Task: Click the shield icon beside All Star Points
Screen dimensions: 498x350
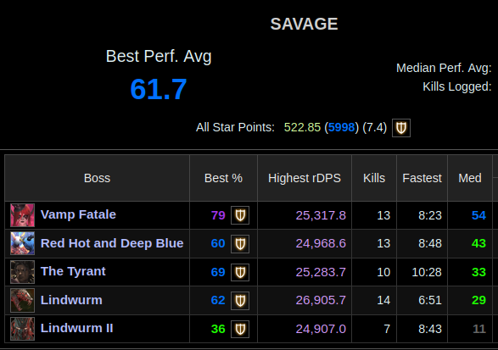Action: pyautogui.click(x=401, y=128)
